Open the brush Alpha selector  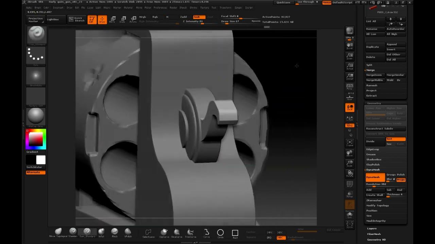(x=36, y=77)
